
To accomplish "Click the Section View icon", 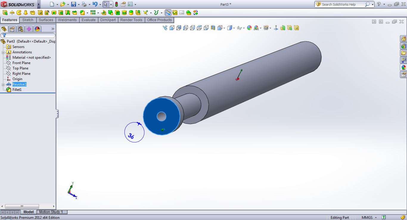I will coord(213,28).
